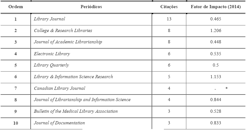Select the Journal of Documentation title
246x130 pixels.
coord(59,123)
